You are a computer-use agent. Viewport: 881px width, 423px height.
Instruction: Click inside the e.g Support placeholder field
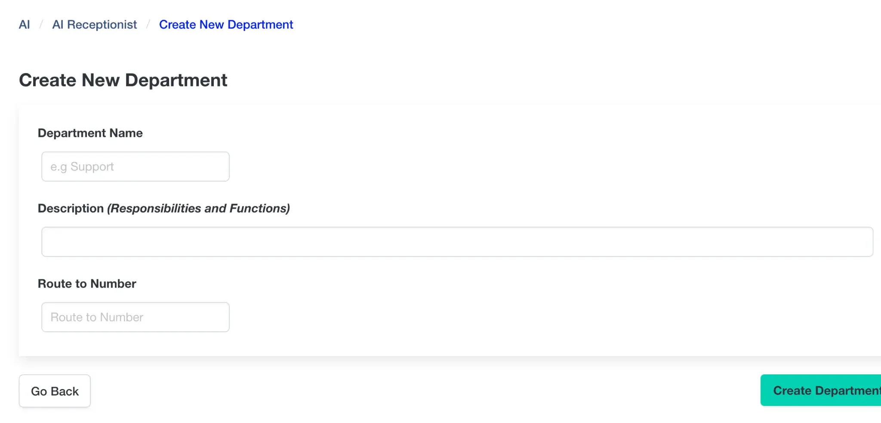[135, 167]
